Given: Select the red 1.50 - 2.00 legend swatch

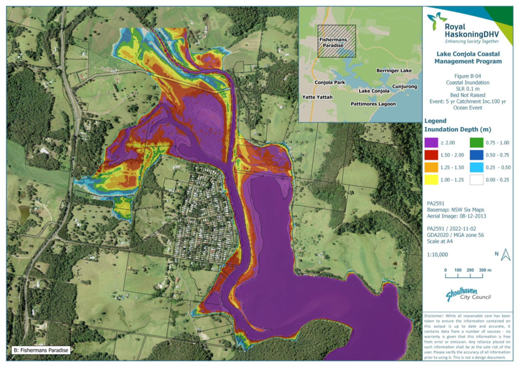Looking at the screenshot, I should (431, 155).
